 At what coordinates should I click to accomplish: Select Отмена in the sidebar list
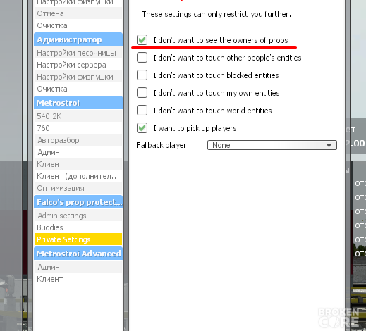point(78,13)
